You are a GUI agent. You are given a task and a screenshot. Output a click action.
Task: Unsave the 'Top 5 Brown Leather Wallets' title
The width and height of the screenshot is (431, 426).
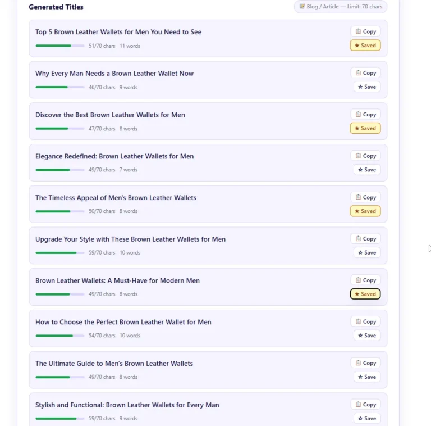pyautogui.click(x=365, y=46)
